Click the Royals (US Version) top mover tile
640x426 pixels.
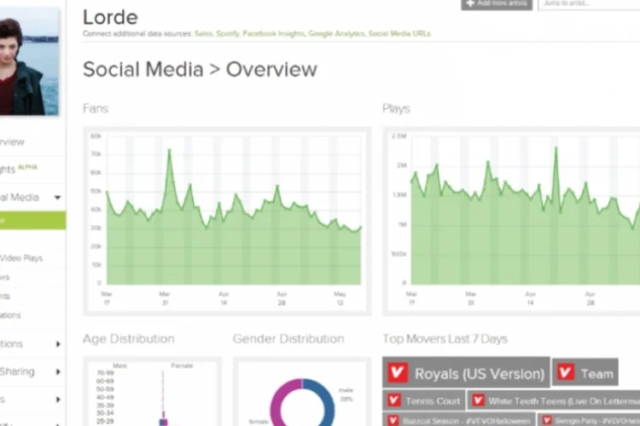pos(466,372)
